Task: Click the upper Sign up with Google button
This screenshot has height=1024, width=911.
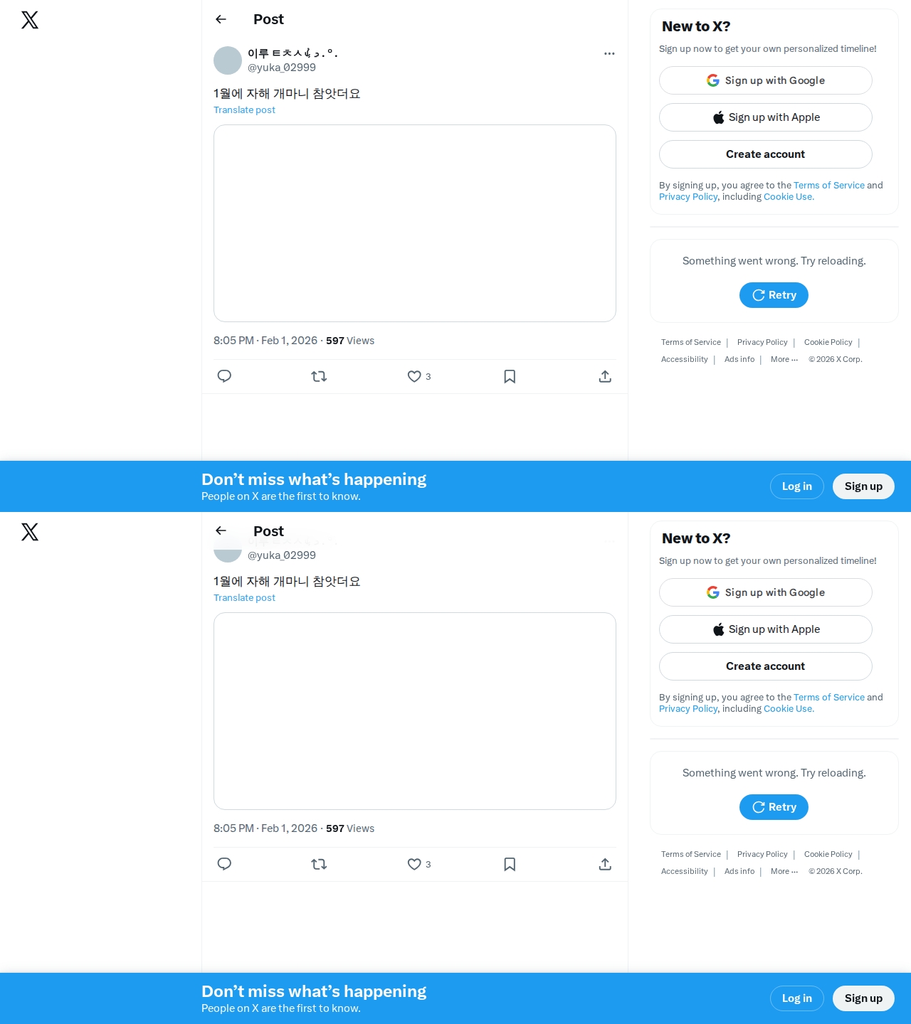Action: coord(766,80)
